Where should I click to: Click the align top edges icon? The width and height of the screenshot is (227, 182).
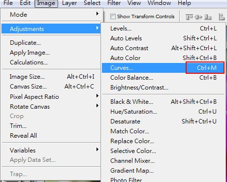tap(189, 17)
